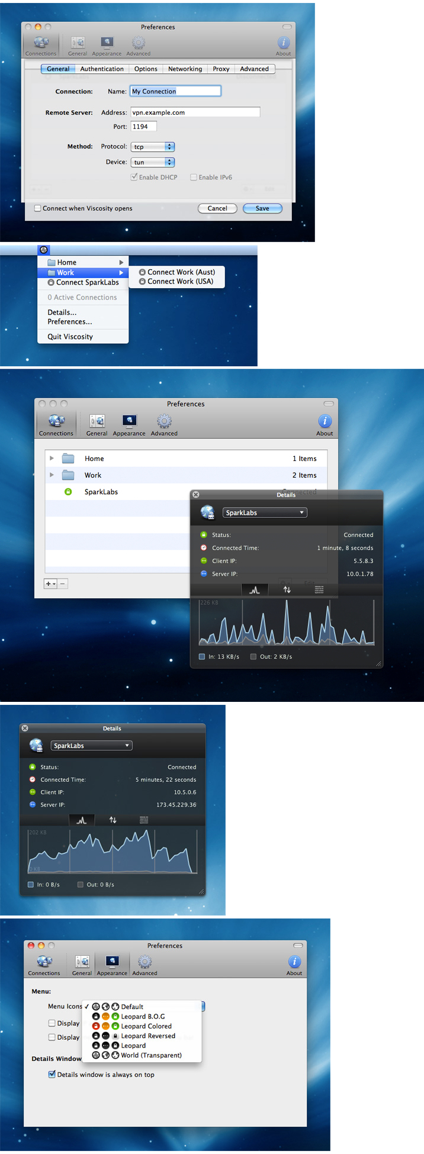Click the minus button to remove a connection

(63, 584)
